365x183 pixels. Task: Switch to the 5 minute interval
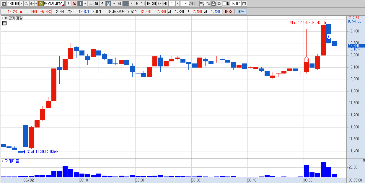[x=137, y=4]
